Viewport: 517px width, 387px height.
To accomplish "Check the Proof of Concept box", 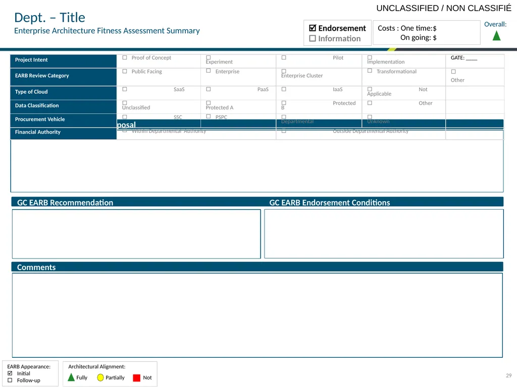I will (x=125, y=57).
